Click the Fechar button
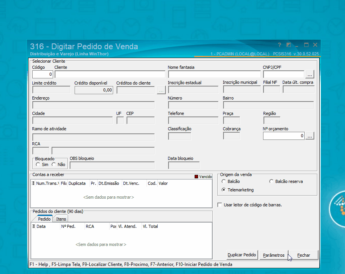The width and height of the screenshot is (345, 274). click(x=303, y=255)
